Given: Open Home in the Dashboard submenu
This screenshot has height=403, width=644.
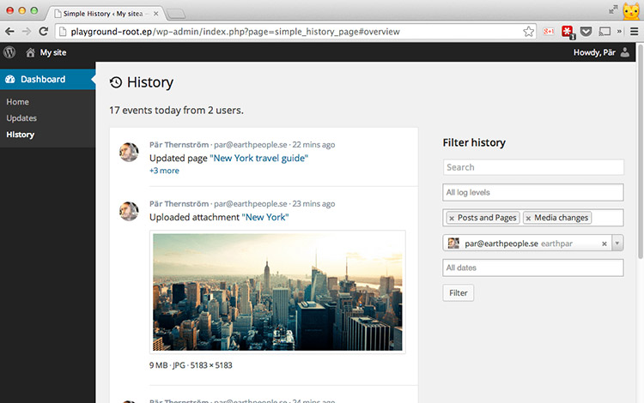Looking at the screenshot, I should coord(18,102).
